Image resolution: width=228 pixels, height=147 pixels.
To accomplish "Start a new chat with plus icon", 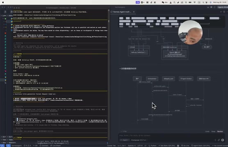I will click(x=221, y=12).
